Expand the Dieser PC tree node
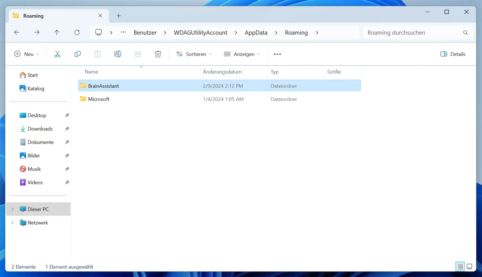 [x=12, y=209]
